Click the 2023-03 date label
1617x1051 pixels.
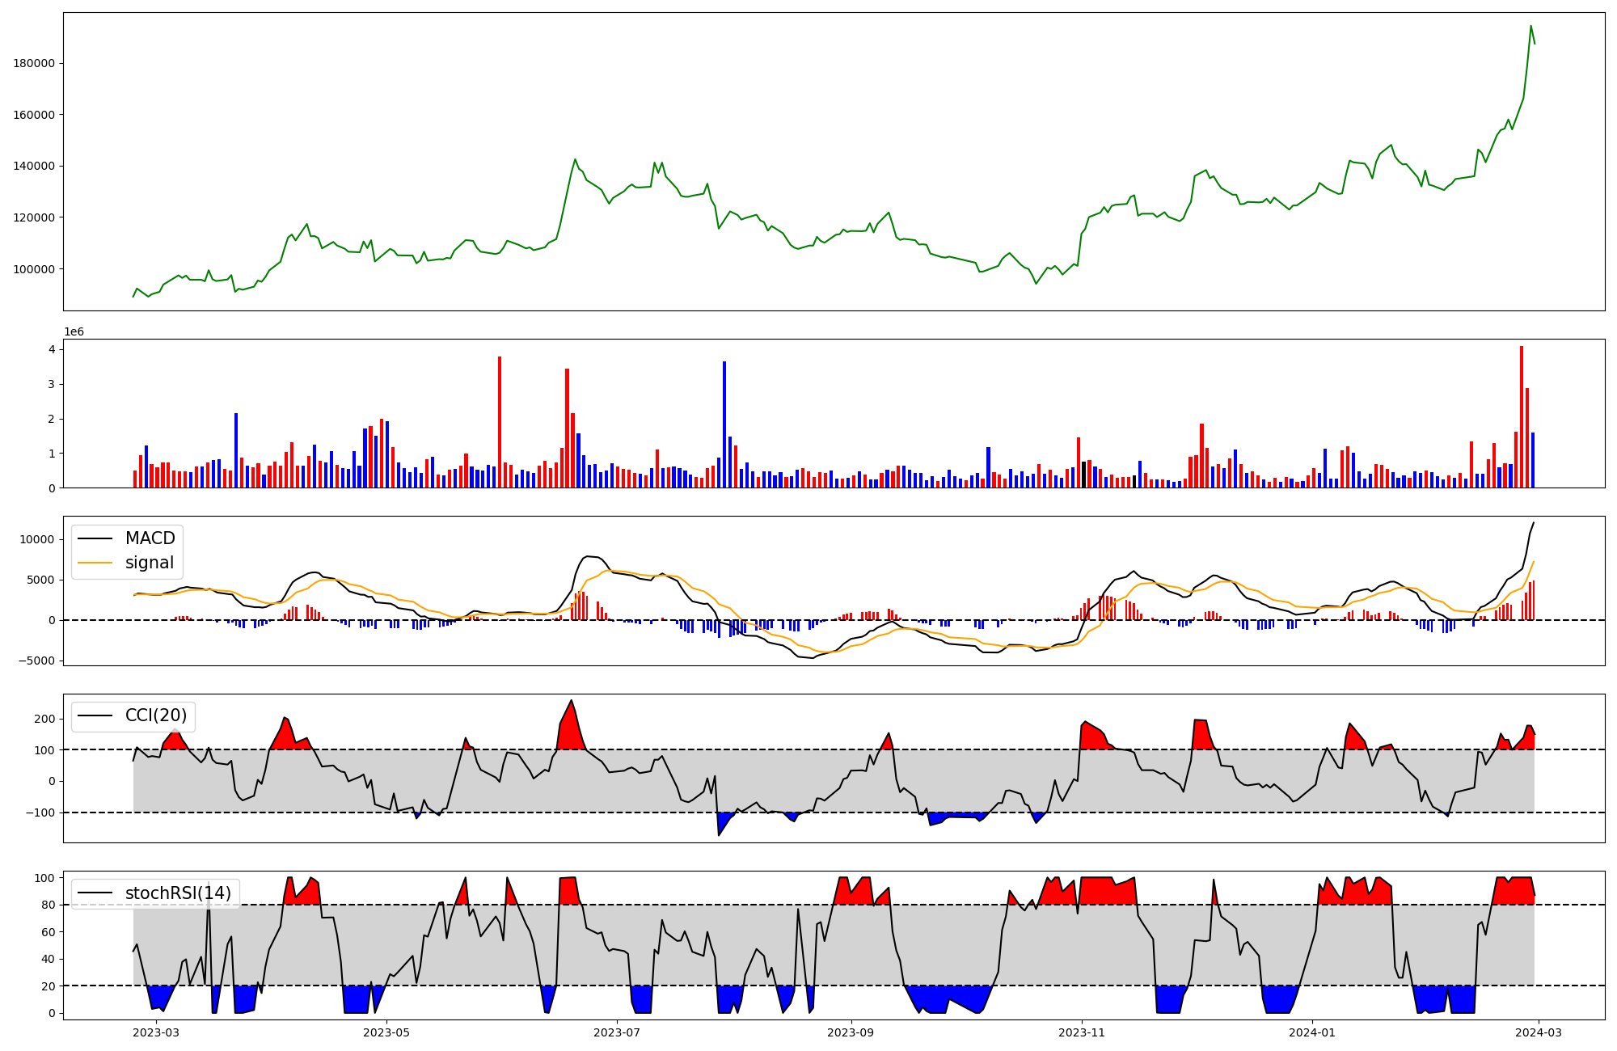tap(155, 1032)
